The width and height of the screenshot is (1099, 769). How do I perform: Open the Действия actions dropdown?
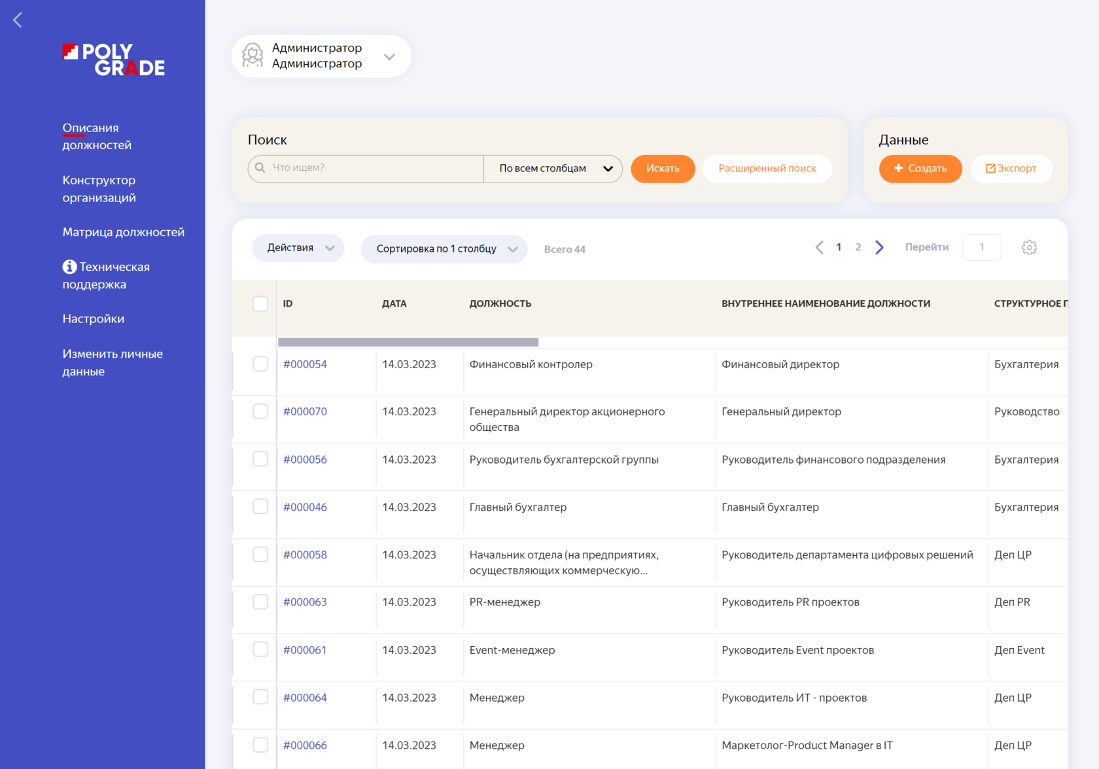pos(298,248)
